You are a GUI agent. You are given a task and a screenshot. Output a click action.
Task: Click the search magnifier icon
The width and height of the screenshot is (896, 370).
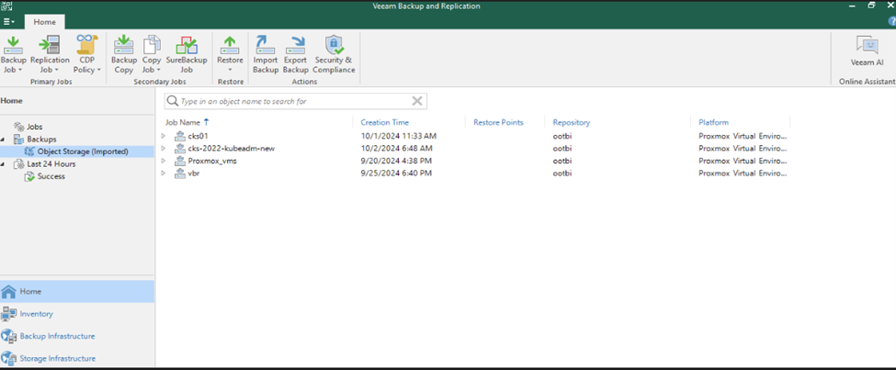coord(172,101)
